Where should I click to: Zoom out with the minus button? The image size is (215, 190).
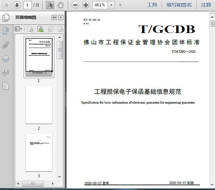pyautogui.click(x=75, y=5)
